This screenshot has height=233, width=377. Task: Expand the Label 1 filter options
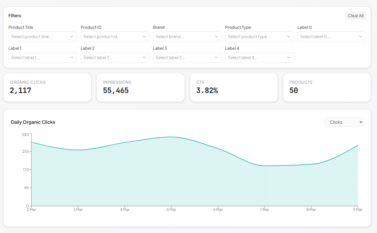(x=42, y=58)
